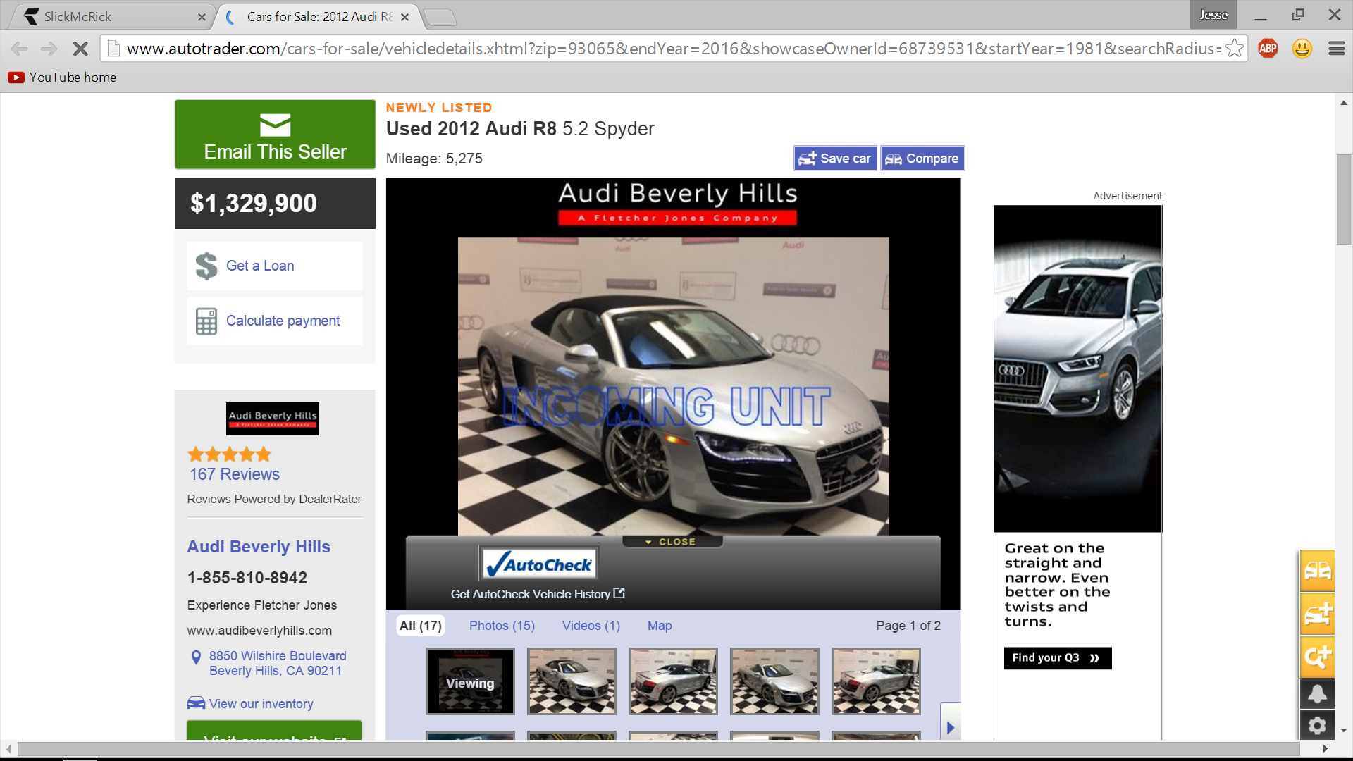Go to next thumbnail page arrow

coord(951,726)
